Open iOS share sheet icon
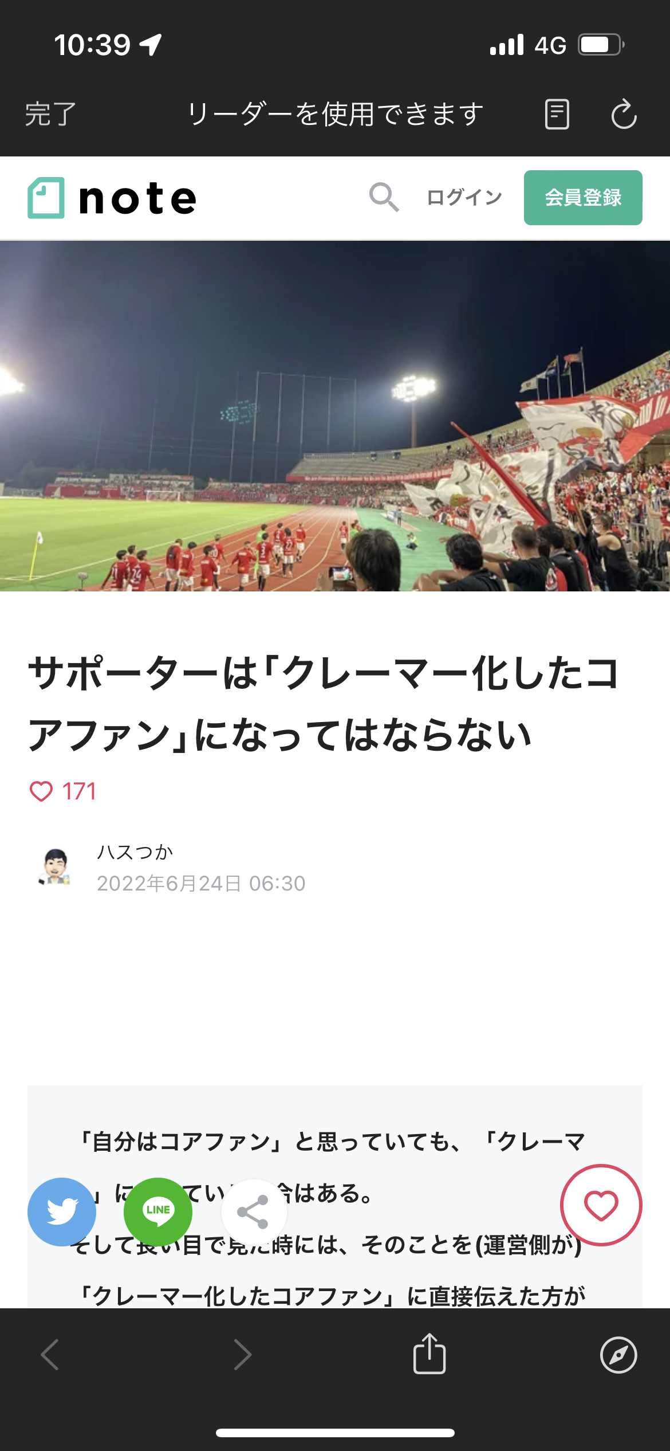The width and height of the screenshot is (670, 1451). coord(429,1354)
